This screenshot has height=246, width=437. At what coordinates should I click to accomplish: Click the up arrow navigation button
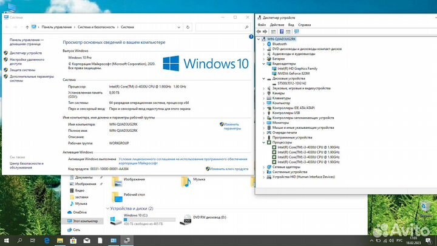tap(27, 27)
